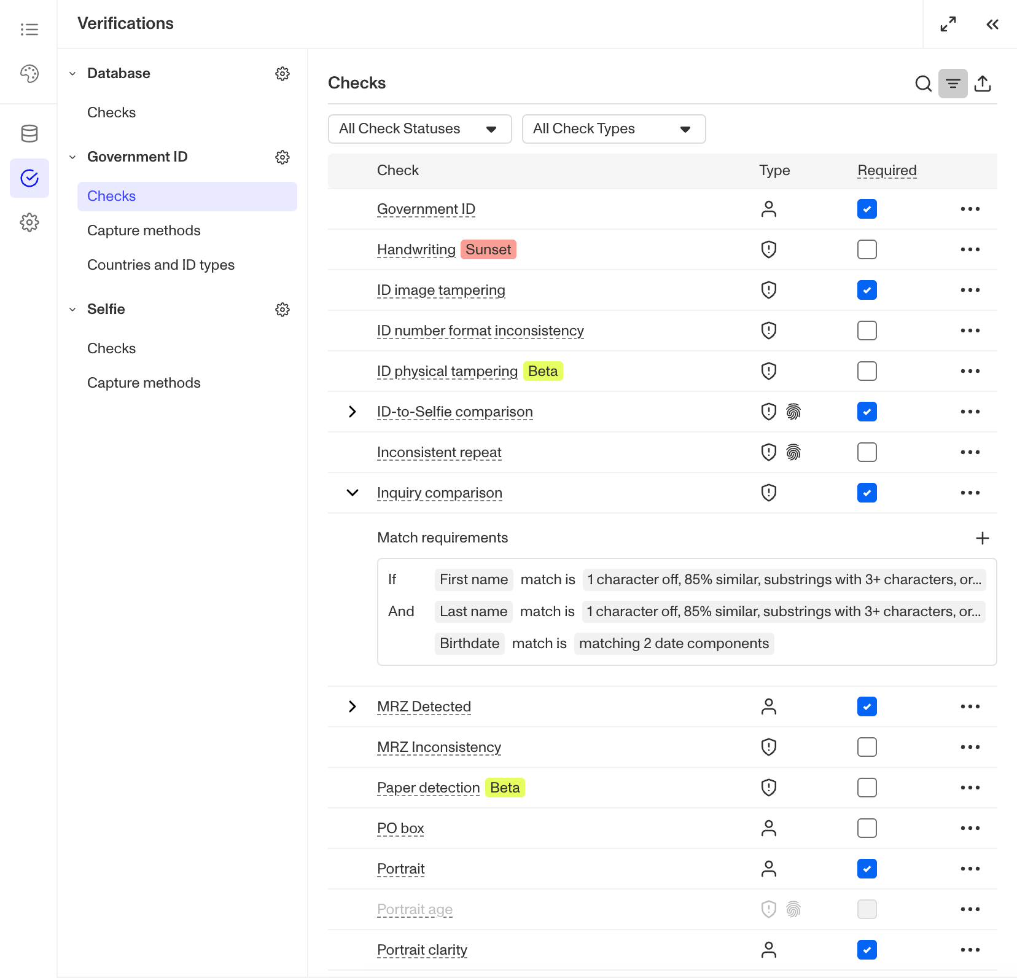Open the Paper detection check link
This screenshot has width=1017, height=978.
(x=429, y=788)
